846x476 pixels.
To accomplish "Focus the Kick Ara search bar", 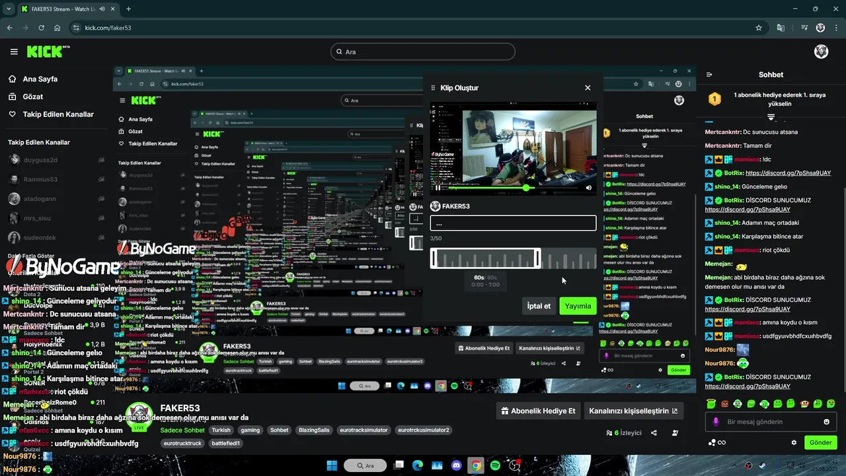I will click(x=423, y=52).
